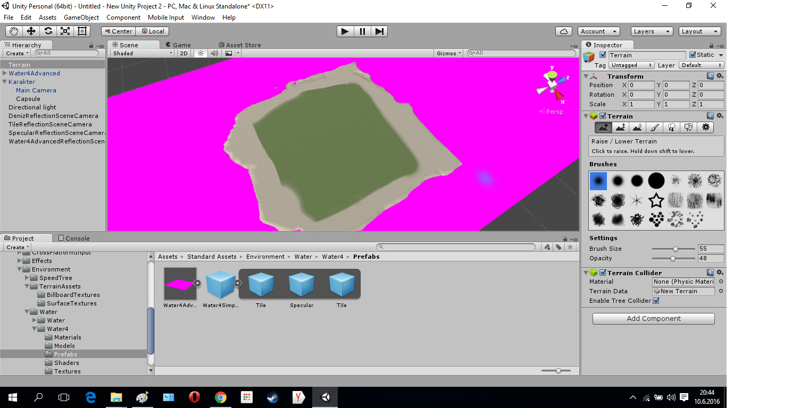Select the Paint Texture brush tool
Viewport: 800px width, 408px height.
pos(654,127)
